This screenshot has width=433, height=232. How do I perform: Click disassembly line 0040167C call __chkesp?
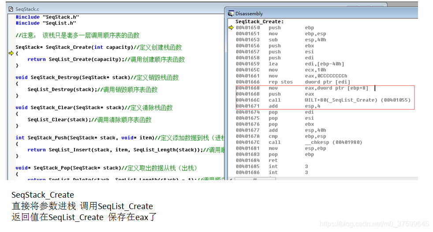(299, 142)
